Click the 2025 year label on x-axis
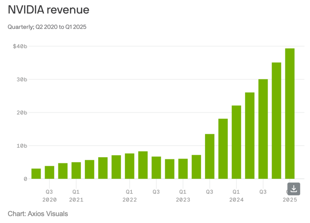 tap(290, 200)
